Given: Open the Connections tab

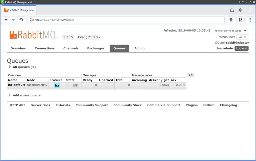Looking at the screenshot, I should tap(45, 48).
